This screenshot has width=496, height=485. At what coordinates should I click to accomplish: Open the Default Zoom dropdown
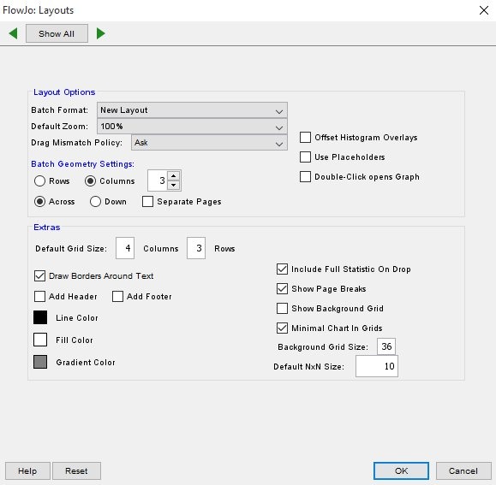[x=192, y=127]
